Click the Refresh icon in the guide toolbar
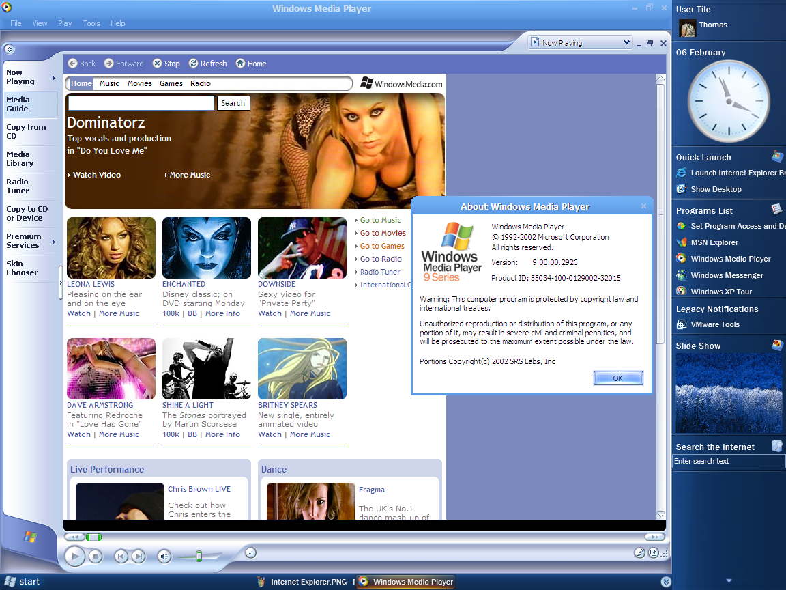The height and width of the screenshot is (590, 786). (x=194, y=64)
